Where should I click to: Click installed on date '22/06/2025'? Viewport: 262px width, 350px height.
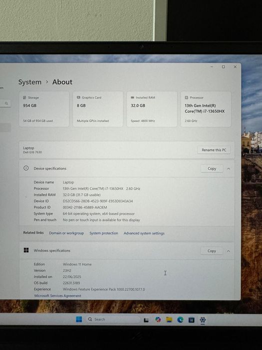pyautogui.click(x=72, y=277)
